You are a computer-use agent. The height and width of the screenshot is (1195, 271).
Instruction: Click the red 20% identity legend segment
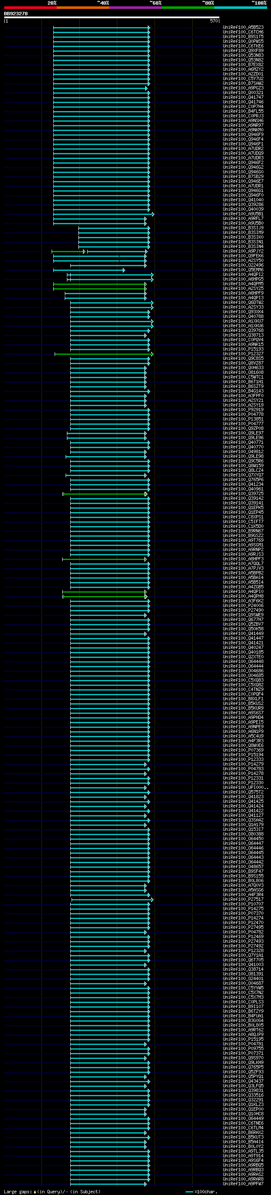(30, 8)
